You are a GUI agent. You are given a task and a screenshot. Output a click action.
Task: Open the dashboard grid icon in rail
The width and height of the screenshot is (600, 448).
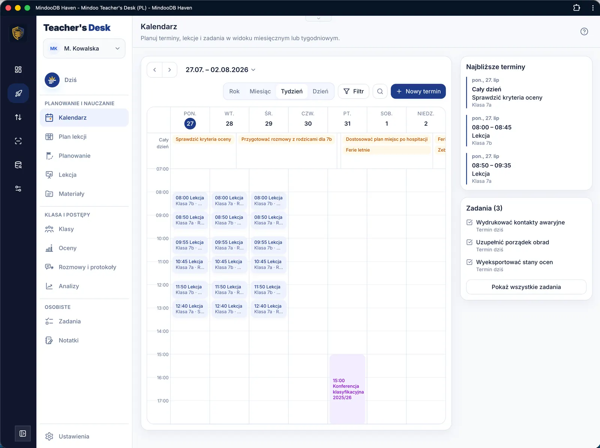pos(18,69)
